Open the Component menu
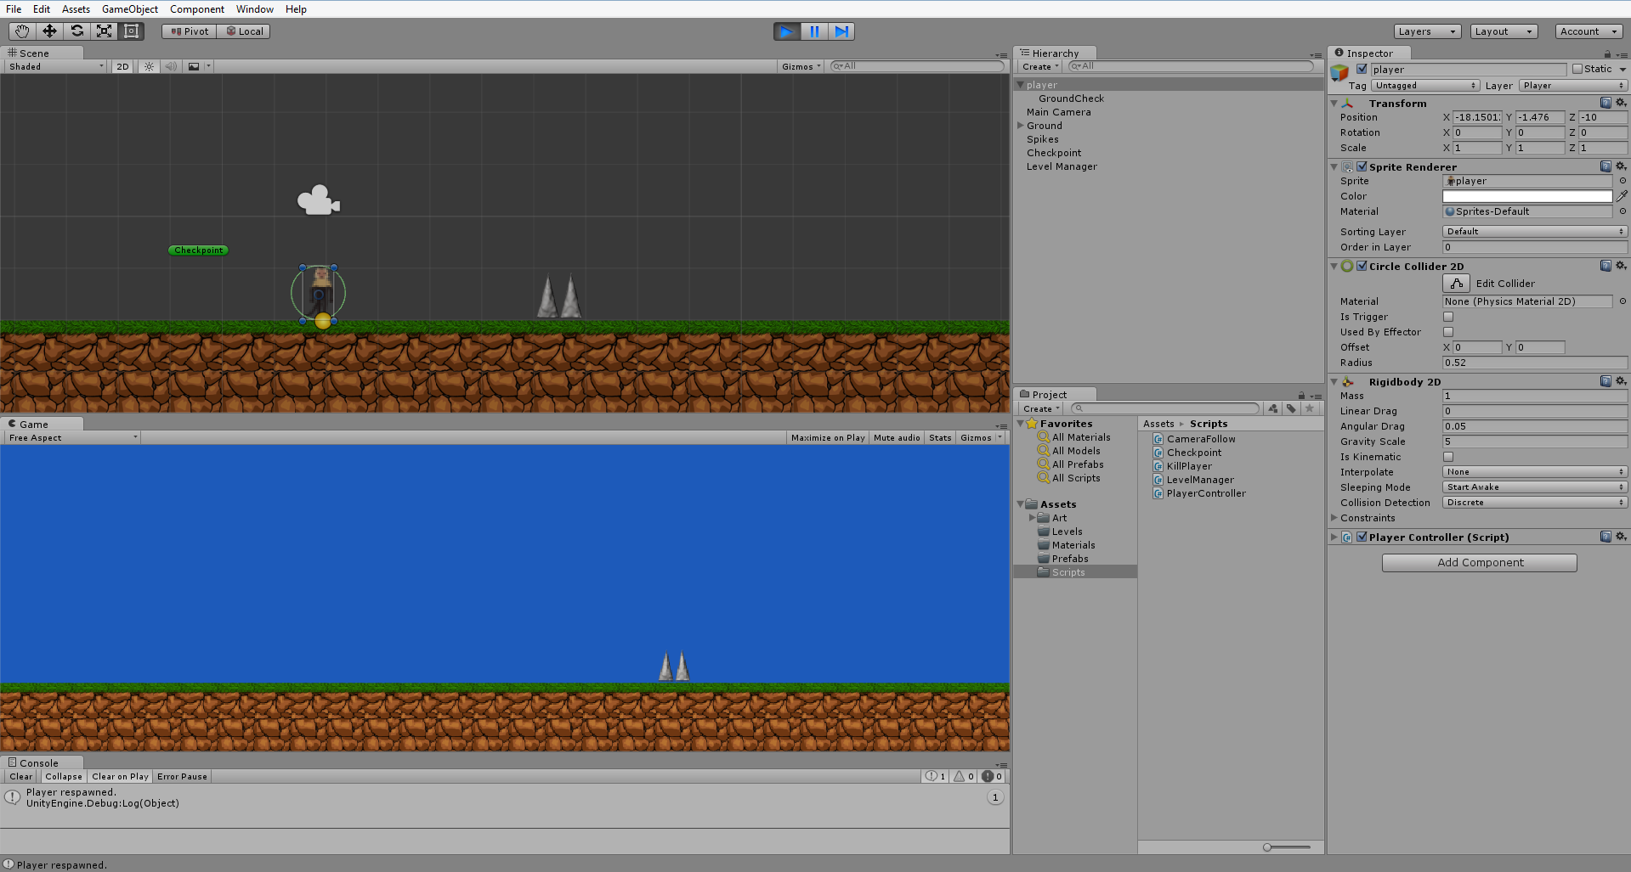Image resolution: width=1631 pixels, height=872 pixels. pyautogui.click(x=197, y=9)
